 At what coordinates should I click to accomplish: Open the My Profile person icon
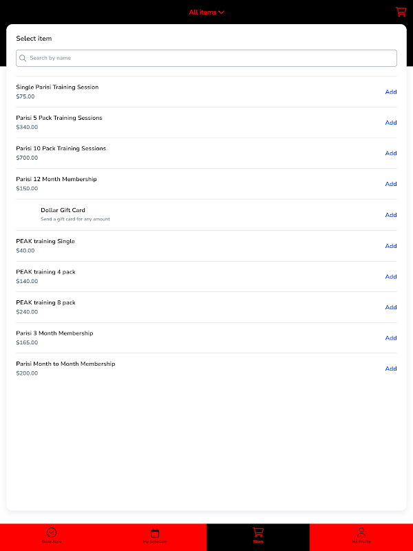(361, 532)
